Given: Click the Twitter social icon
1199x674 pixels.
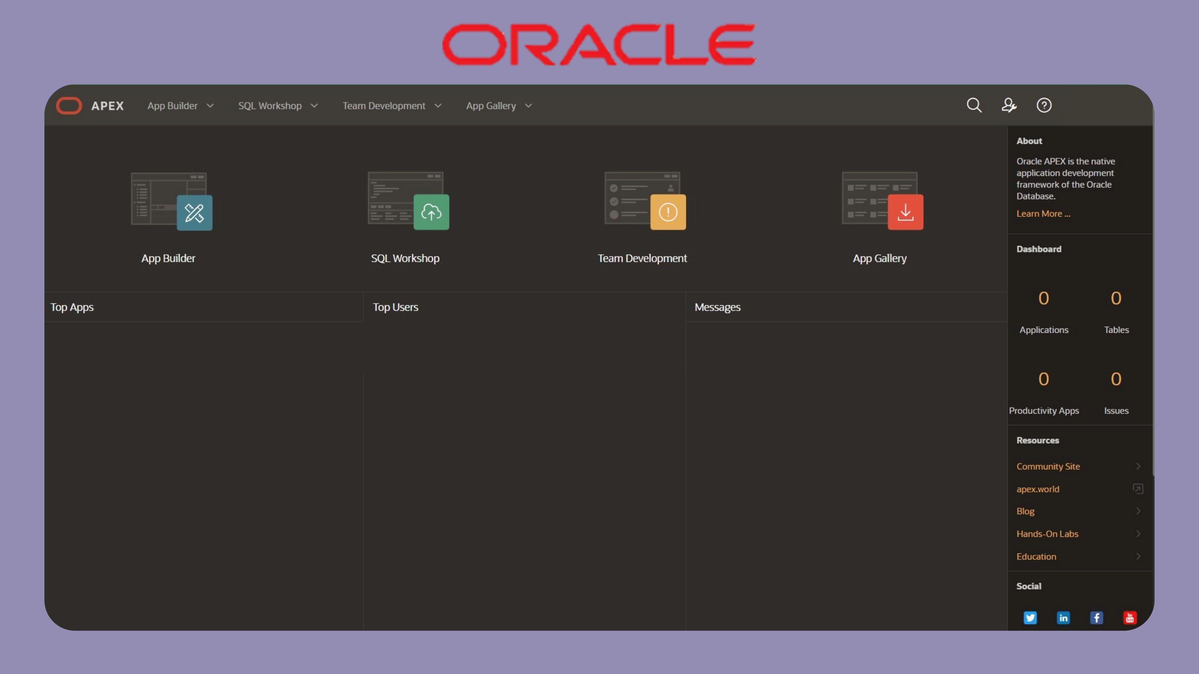Looking at the screenshot, I should [1030, 618].
